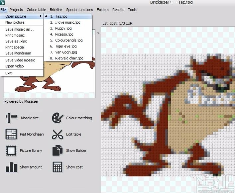
Task: Open the Projects menu
Action: click(x=16, y=10)
